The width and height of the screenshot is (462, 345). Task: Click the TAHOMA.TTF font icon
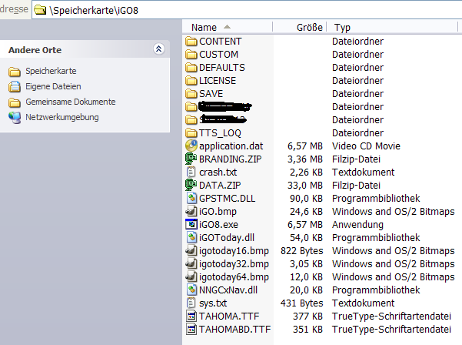191,316
